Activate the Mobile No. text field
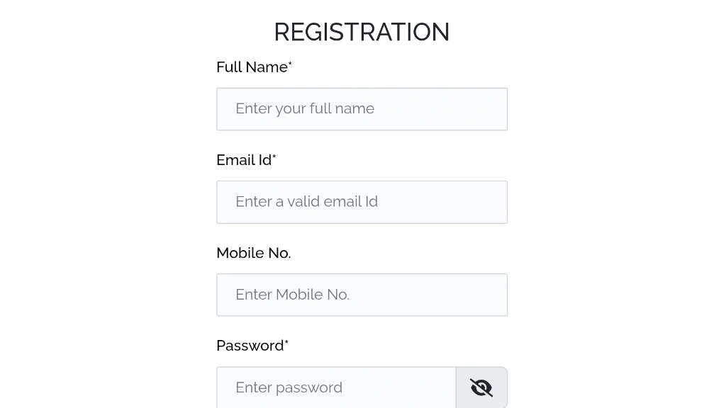This screenshot has height=408, width=726. pos(362,295)
